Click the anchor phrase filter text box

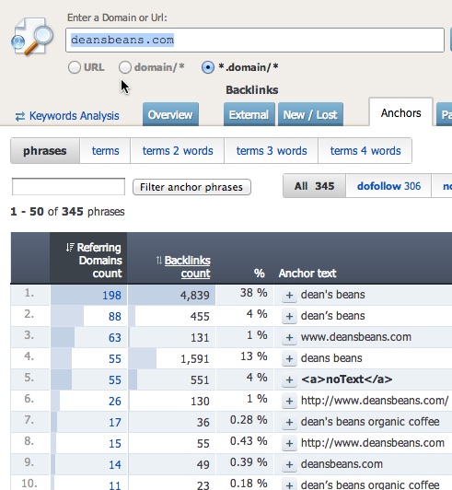point(68,187)
